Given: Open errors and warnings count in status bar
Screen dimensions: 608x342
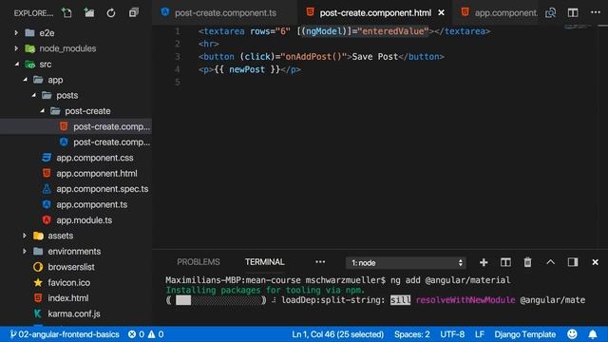Looking at the screenshot, I should click(145, 334).
